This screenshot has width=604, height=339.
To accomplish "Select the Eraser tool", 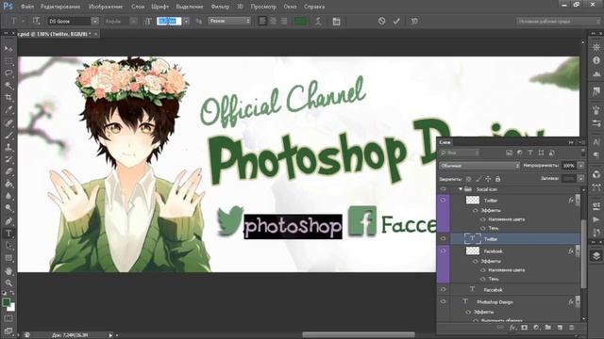I will [x=8, y=171].
